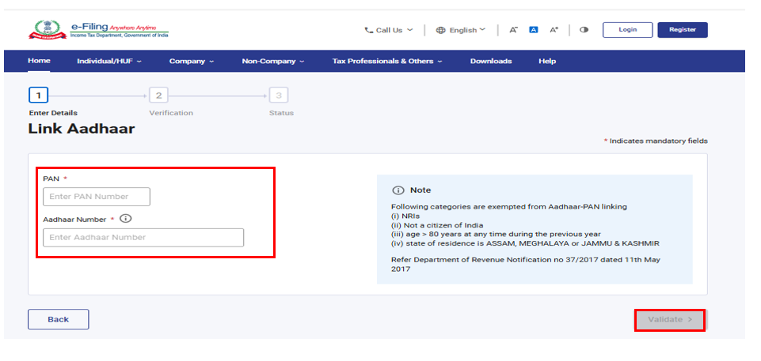The width and height of the screenshot is (761, 361).
Task: Click the Login button
Action: [627, 29]
